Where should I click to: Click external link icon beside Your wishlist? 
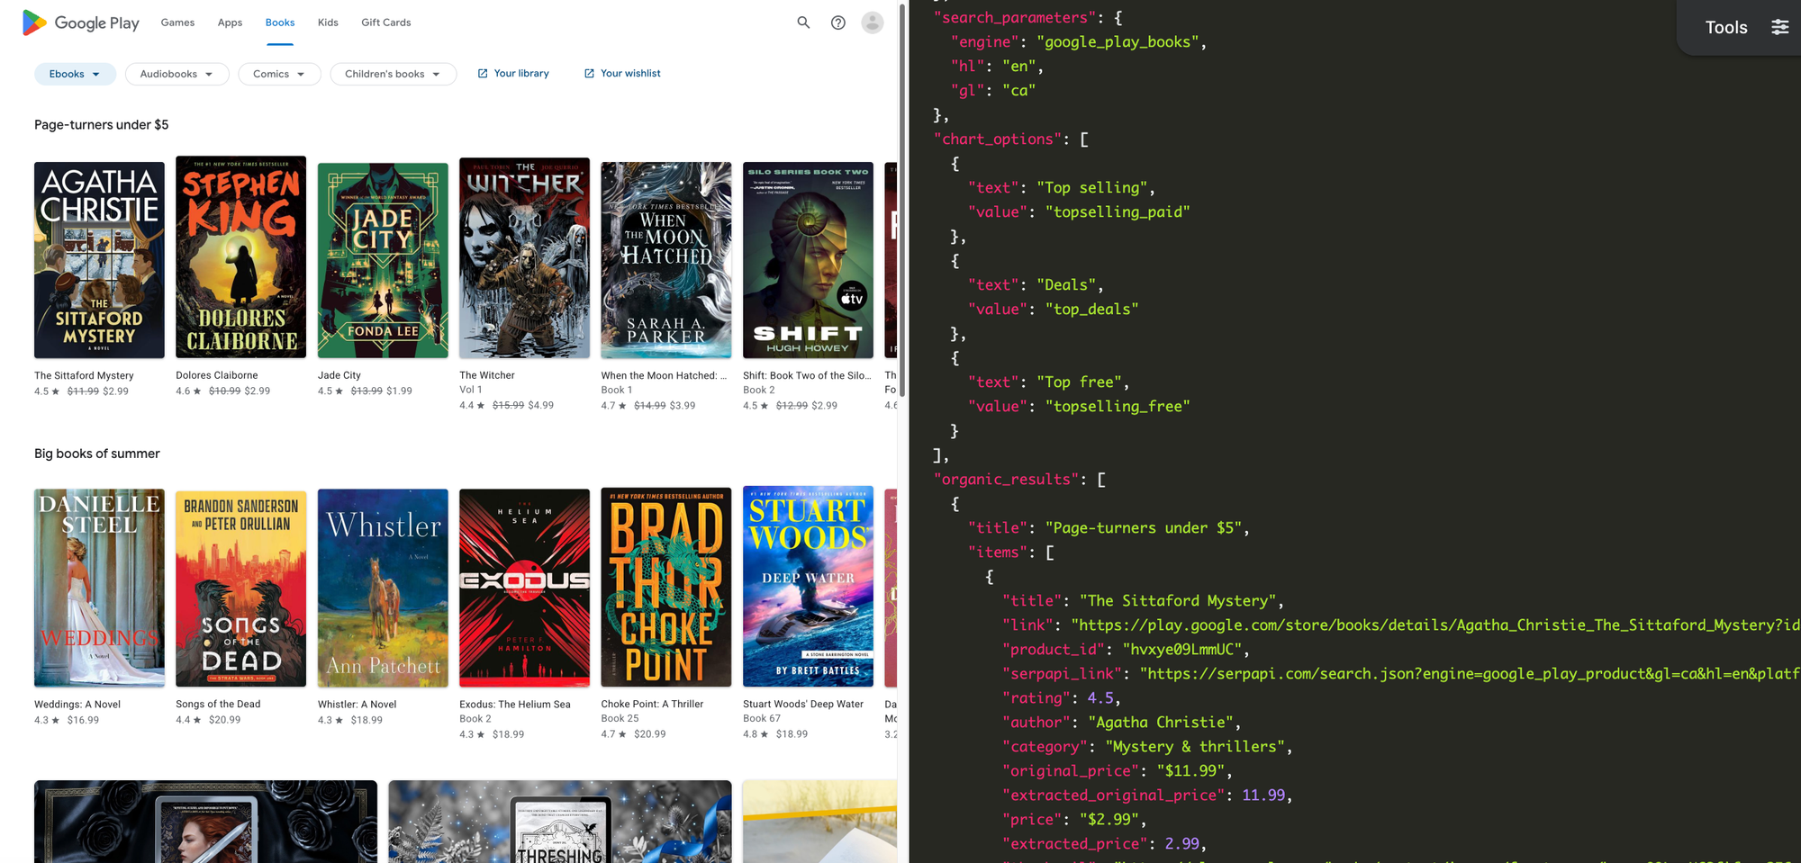tap(589, 74)
